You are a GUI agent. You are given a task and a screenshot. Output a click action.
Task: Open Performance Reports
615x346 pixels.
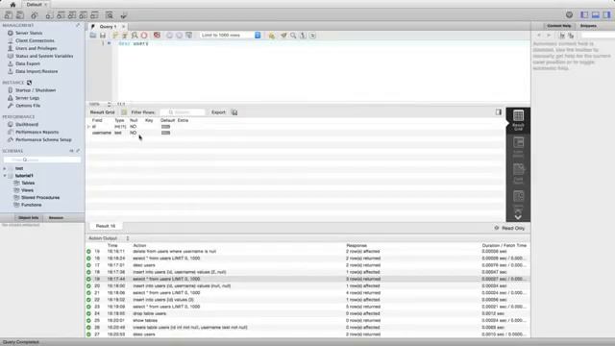click(37, 133)
